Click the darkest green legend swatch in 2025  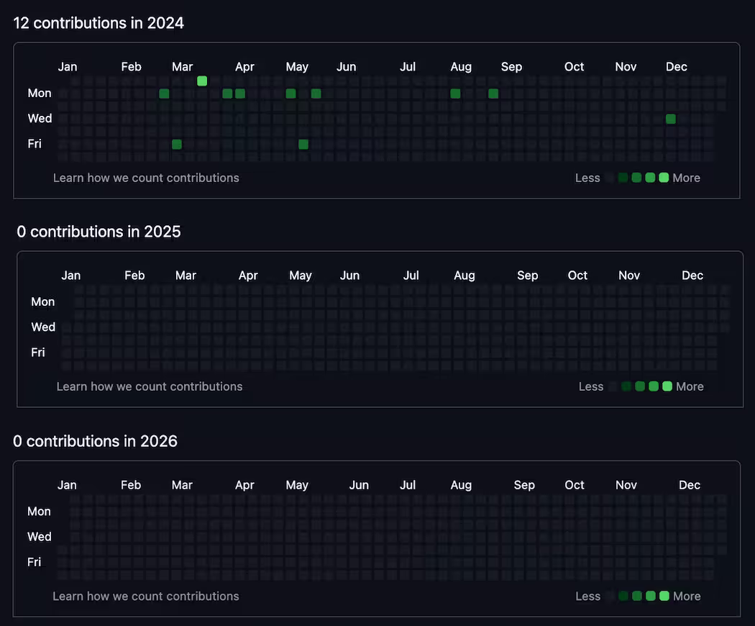[x=626, y=386]
